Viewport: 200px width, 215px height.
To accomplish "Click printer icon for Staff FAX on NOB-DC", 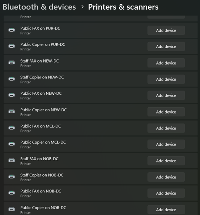I will coord(12,160).
